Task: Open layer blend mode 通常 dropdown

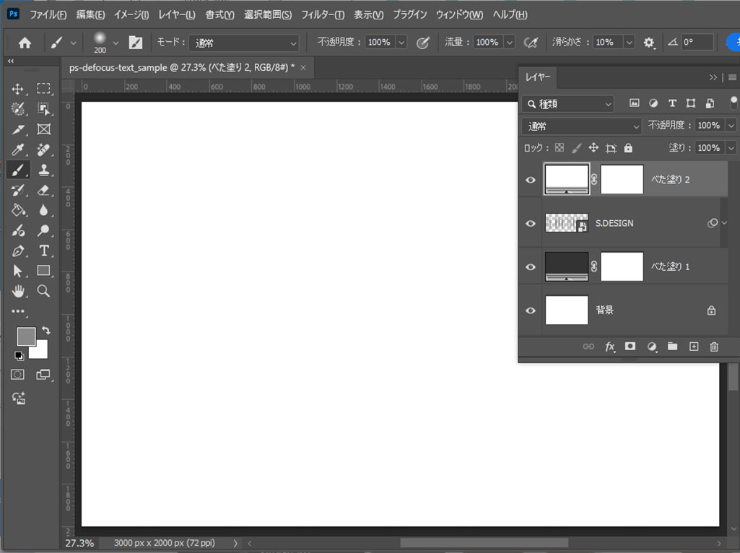Action: (581, 126)
